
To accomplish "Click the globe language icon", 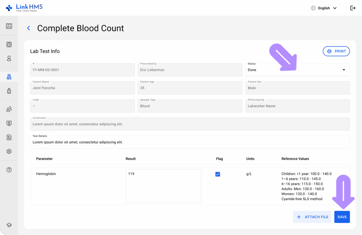I will click(313, 8).
